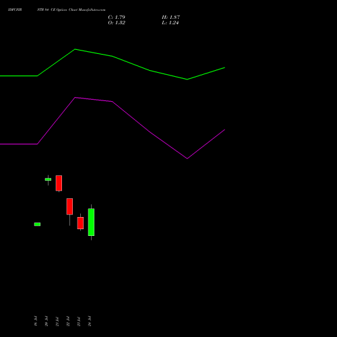Click the 24 Jul date label

tap(90, 321)
